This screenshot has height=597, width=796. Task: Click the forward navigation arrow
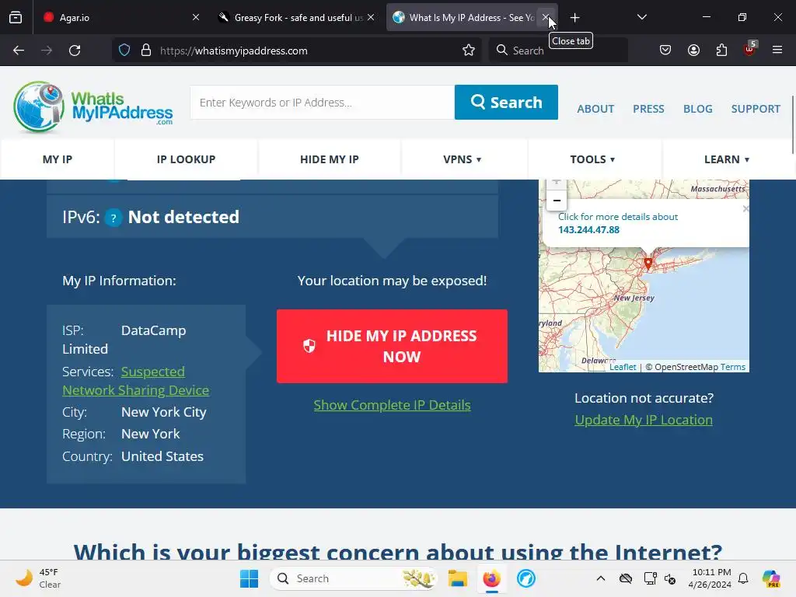pyautogui.click(x=47, y=51)
